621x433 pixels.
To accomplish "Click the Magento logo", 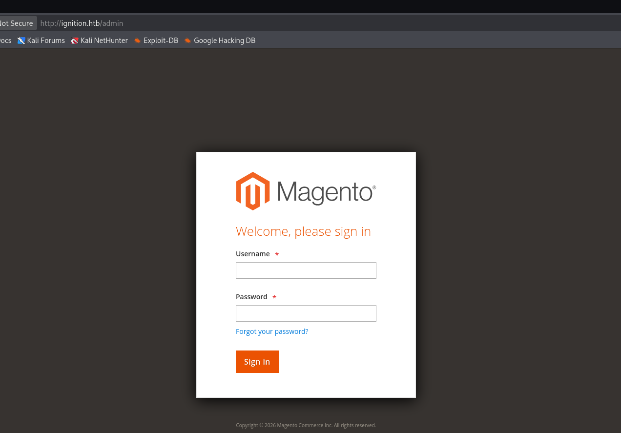I will pyautogui.click(x=306, y=190).
